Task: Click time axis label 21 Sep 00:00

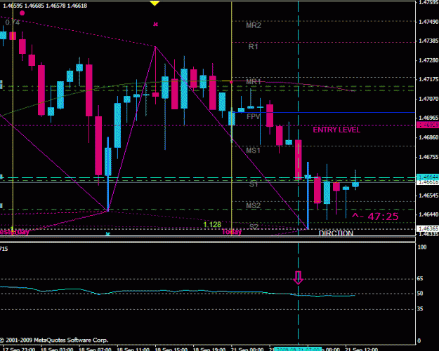Action: [247, 349]
